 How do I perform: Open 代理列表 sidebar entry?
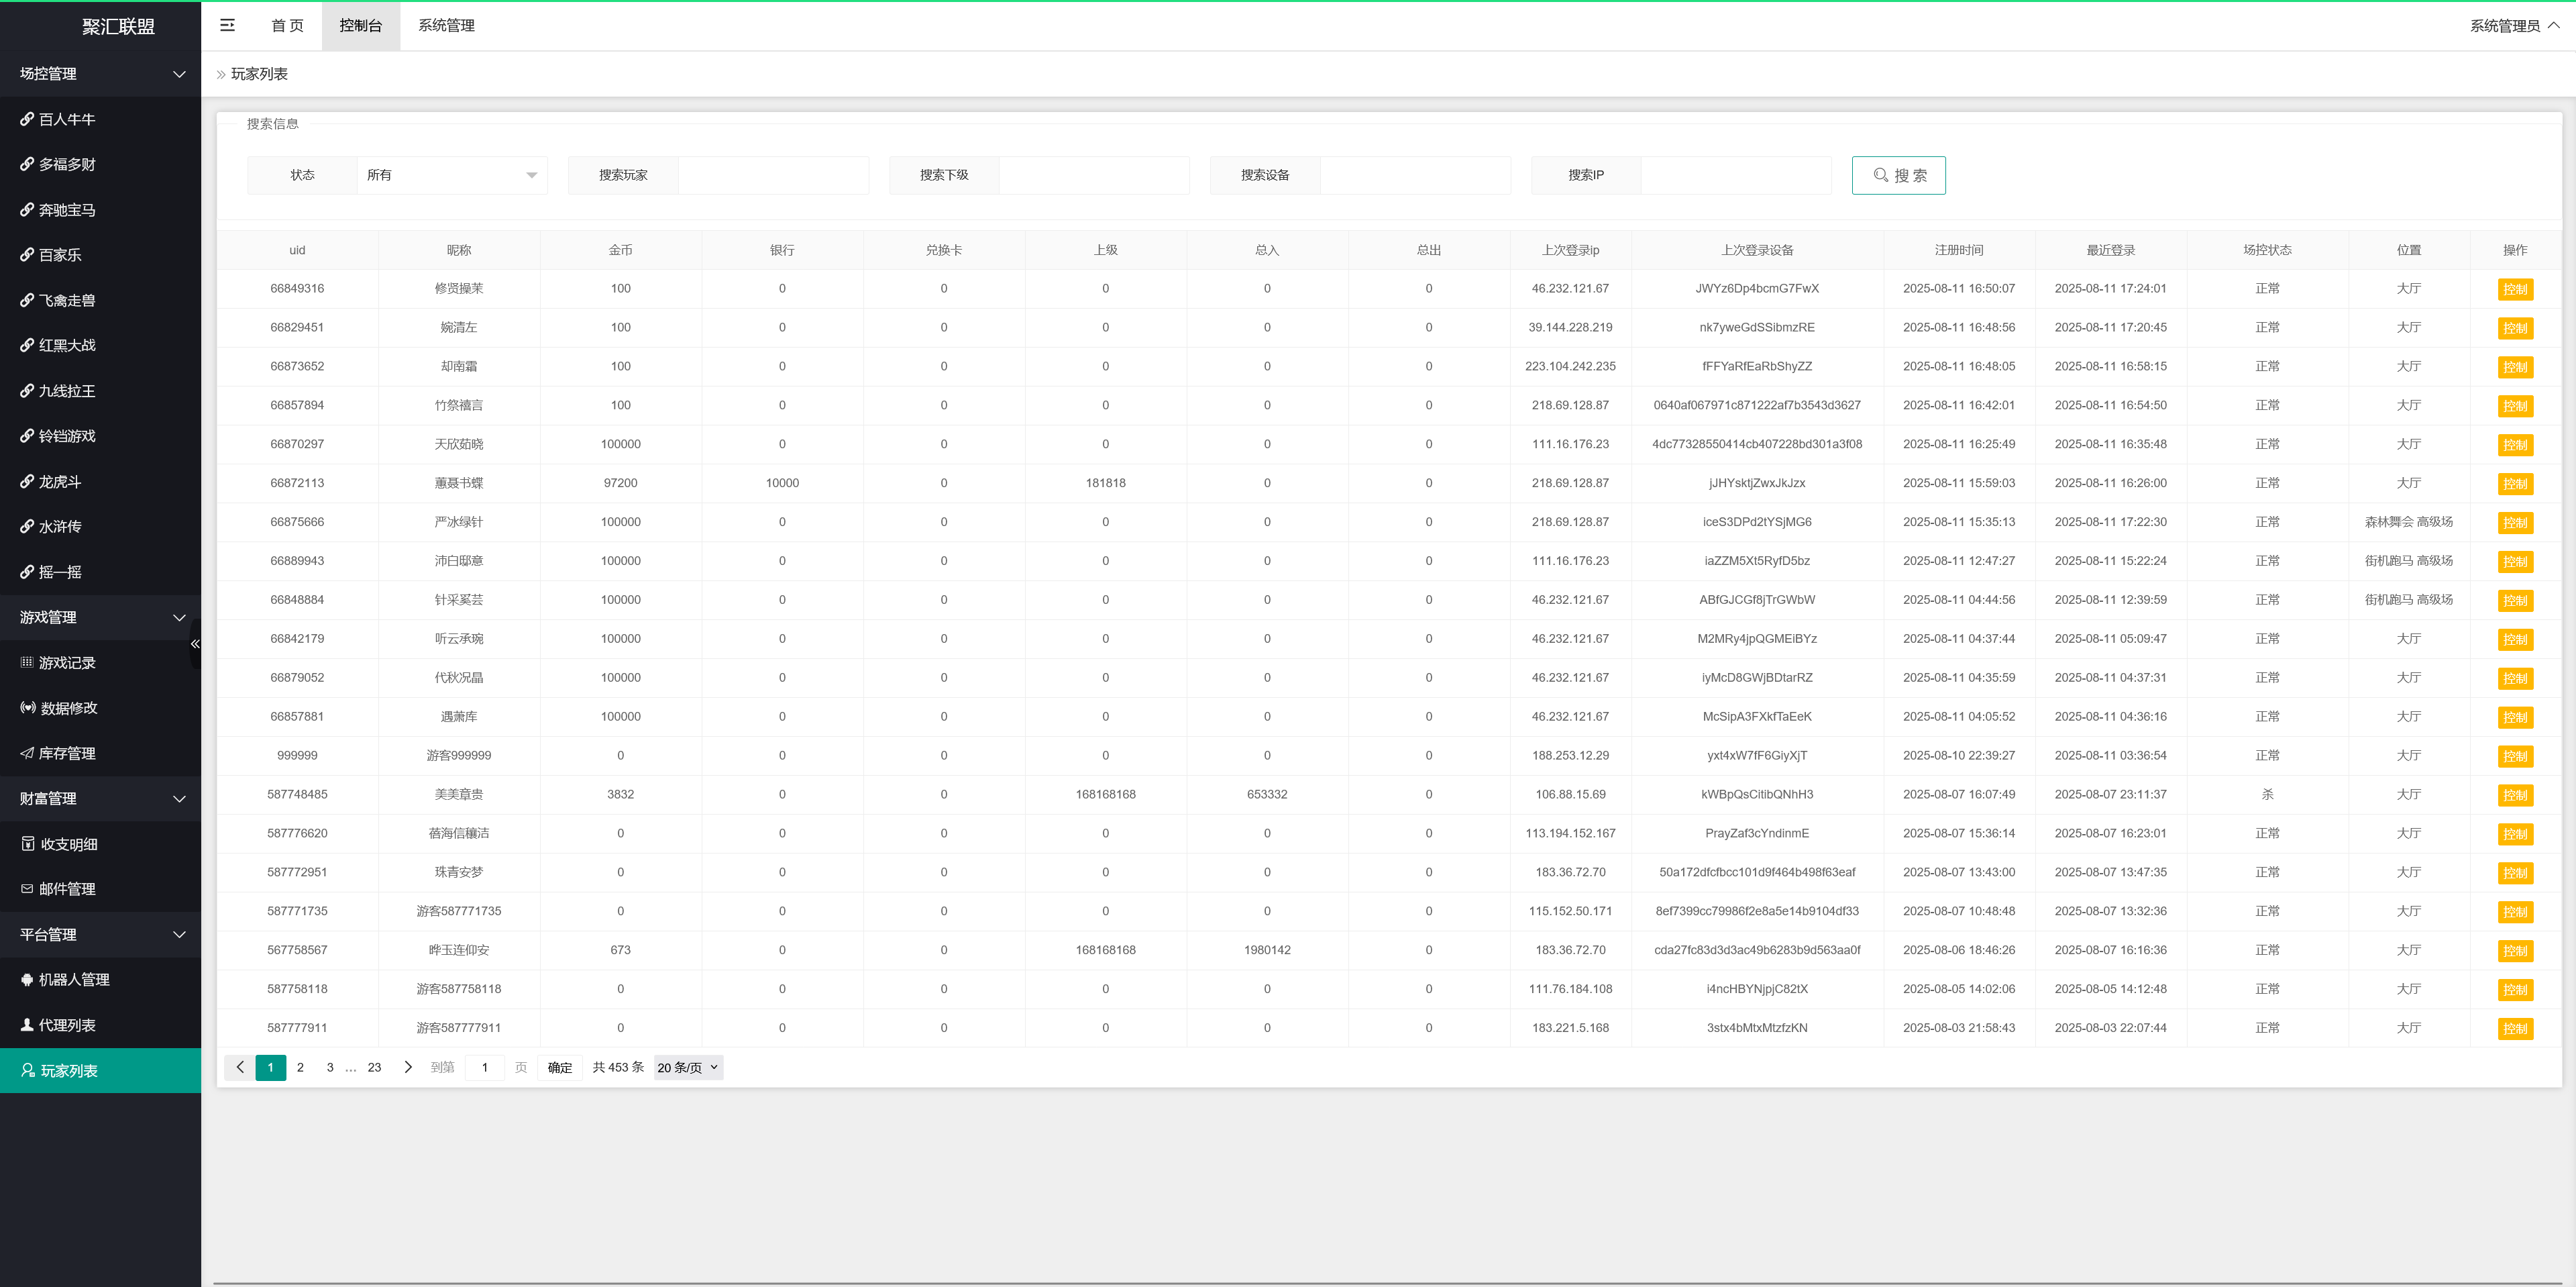coord(66,1025)
